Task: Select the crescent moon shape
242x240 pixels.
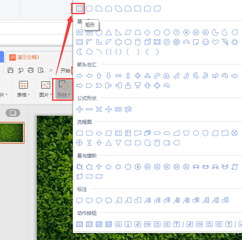Action: [80, 52]
